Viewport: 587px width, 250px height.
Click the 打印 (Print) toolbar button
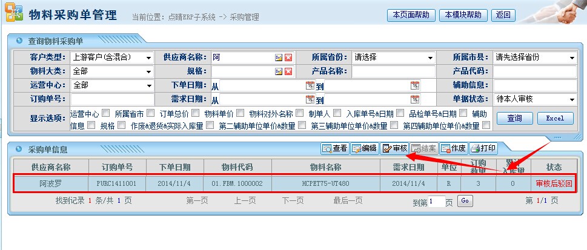[483, 148]
